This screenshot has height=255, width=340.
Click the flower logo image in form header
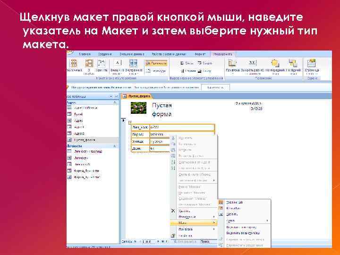click(x=138, y=108)
